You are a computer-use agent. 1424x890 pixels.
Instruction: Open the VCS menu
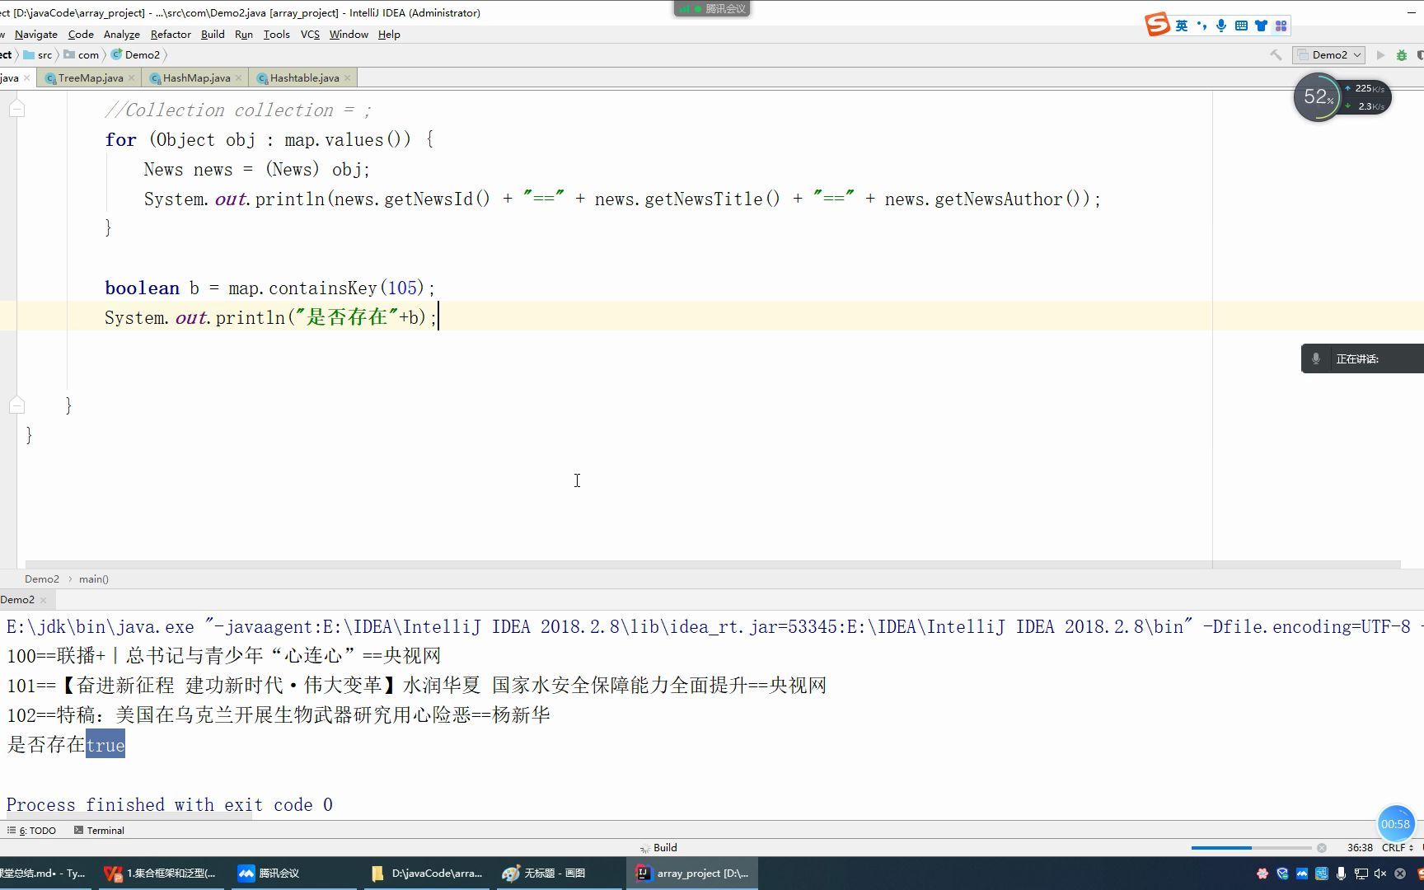click(310, 34)
